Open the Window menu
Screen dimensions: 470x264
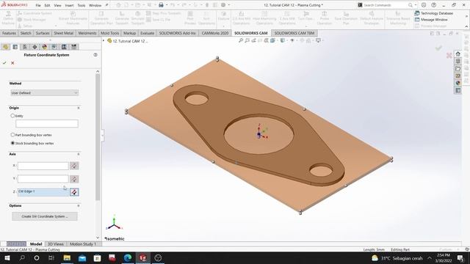click(95, 5)
